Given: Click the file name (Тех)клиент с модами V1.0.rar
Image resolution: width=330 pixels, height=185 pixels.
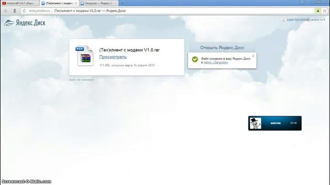Looking at the screenshot, I should [129, 50].
